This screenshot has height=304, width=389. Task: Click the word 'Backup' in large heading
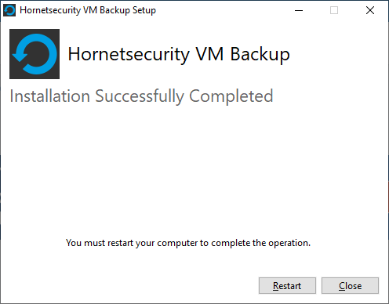pos(260,54)
